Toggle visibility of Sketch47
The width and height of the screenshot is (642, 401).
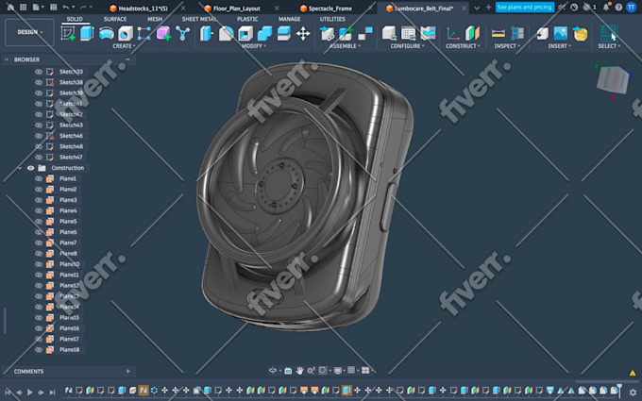(39, 158)
